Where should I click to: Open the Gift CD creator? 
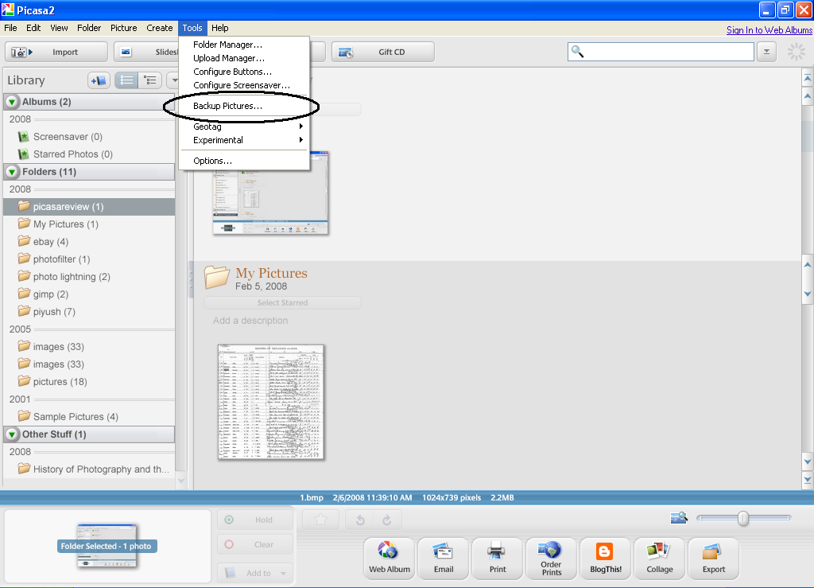(x=382, y=52)
